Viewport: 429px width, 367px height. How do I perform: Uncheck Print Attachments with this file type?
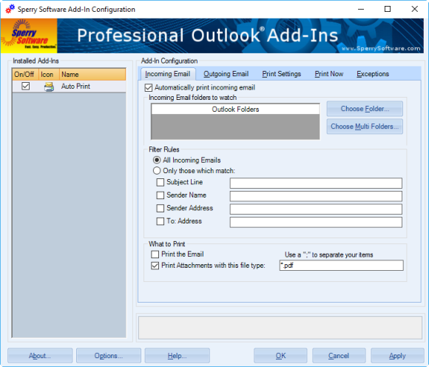(x=155, y=266)
